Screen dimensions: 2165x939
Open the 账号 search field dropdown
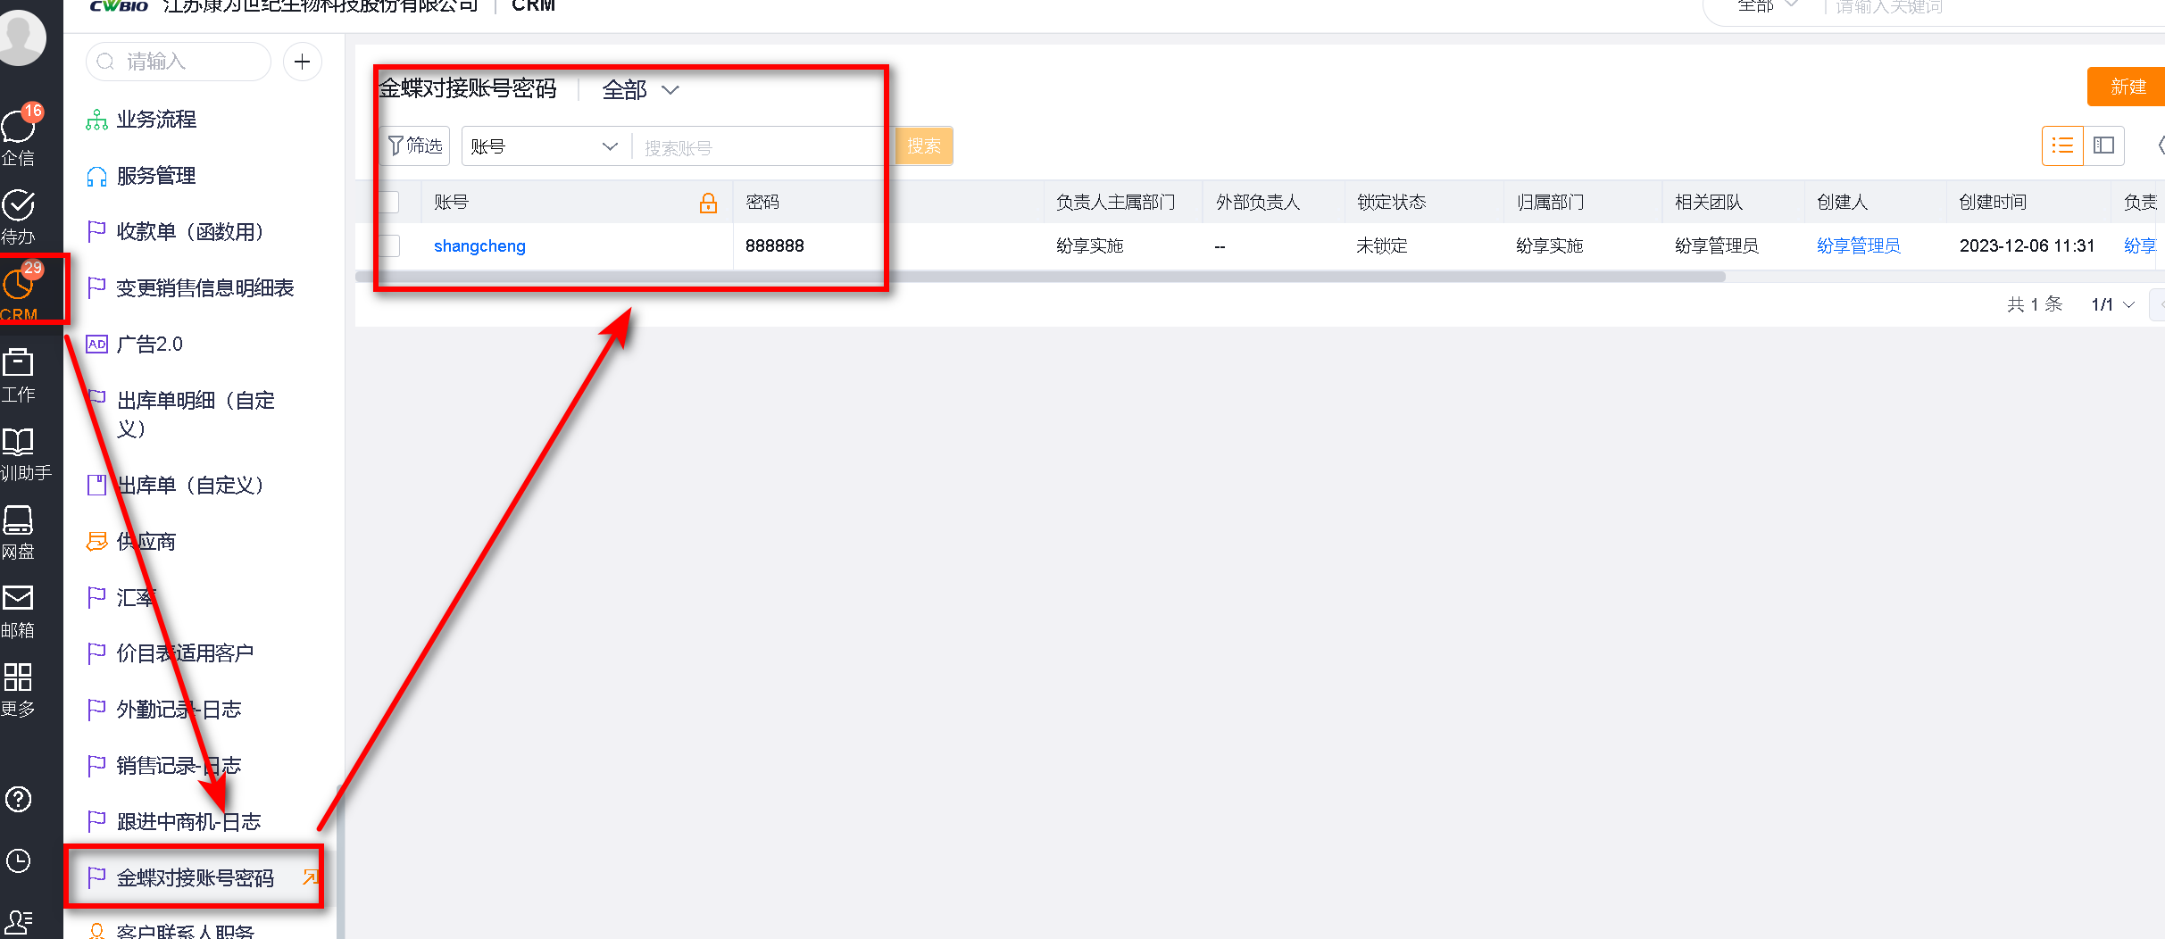tap(544, 146)
